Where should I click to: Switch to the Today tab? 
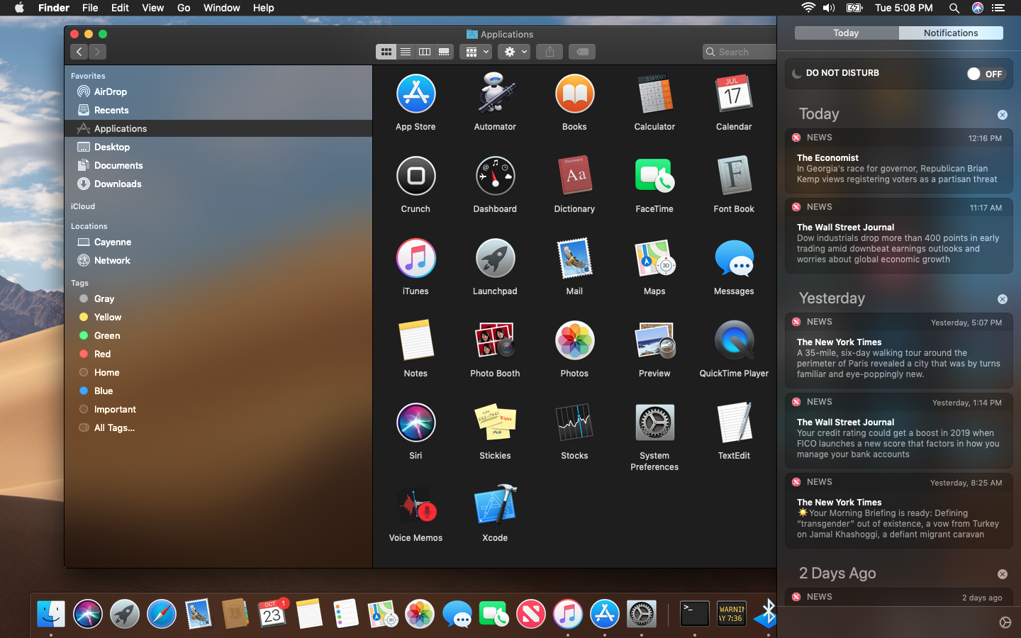click(x=846, y=33)
